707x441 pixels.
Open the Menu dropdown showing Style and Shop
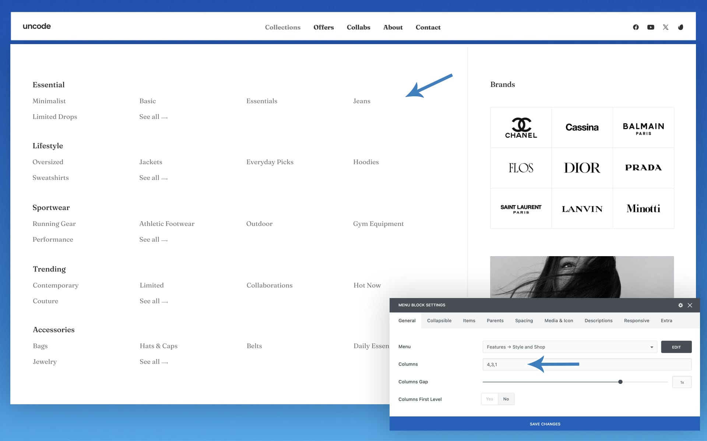pyautogui.click(x=569, y=347)
